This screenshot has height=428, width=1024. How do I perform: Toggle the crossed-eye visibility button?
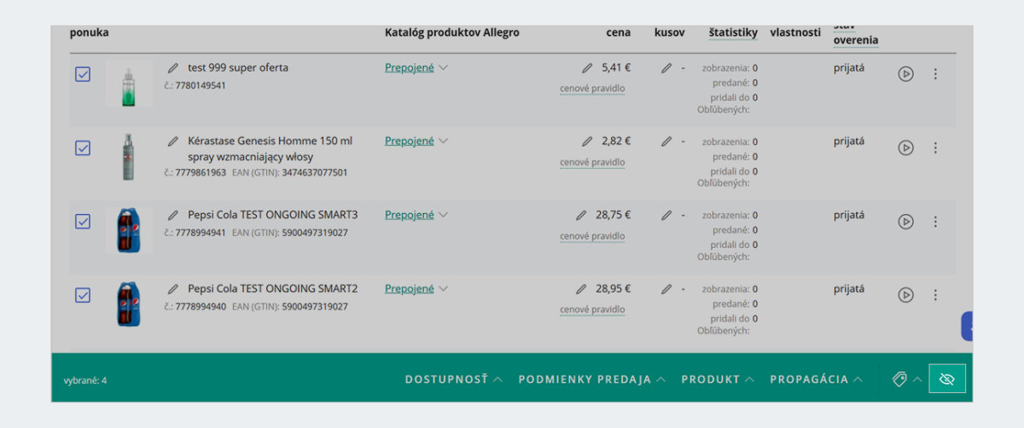point(946,379)
